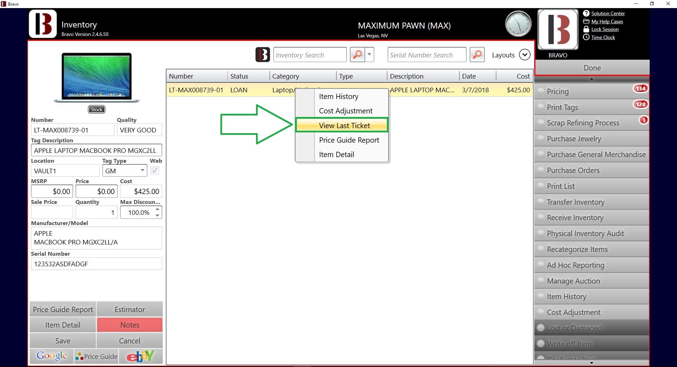Select Purchase Orders option
Screen dimensions: 677x367
click(x=592, y=170)
